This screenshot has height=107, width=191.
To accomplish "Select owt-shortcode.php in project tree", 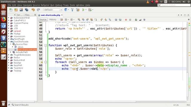I will tap(27, 50).
